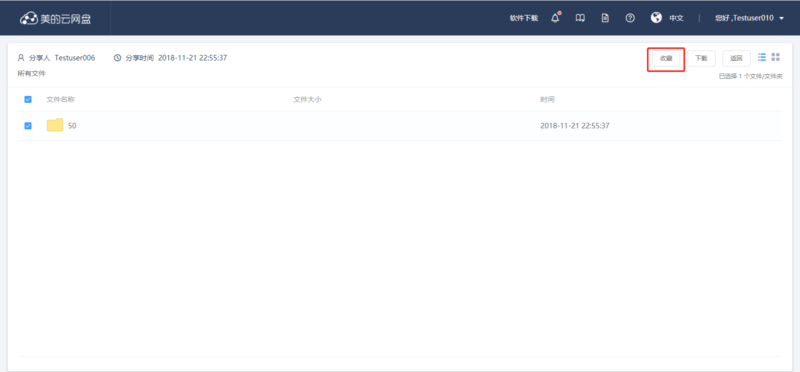The width and height of the screenshot is (800, 372).
Task: Click the globe language icon
Action: pyautogui.click(x=656, y=17)
